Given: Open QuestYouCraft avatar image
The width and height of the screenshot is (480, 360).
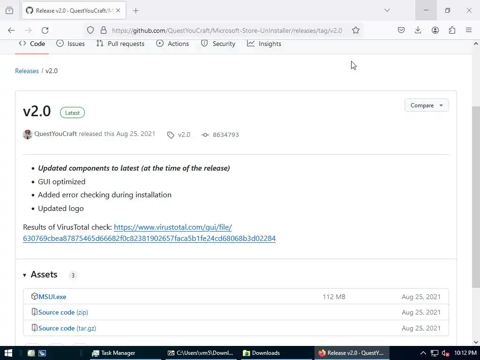Looking at the screenshot, I should click(x=28, y=135).
